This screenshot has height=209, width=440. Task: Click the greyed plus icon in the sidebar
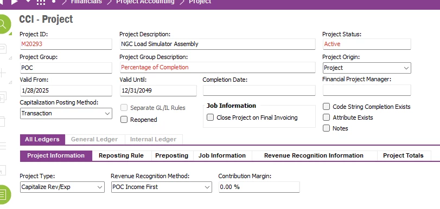pos(3,74)
